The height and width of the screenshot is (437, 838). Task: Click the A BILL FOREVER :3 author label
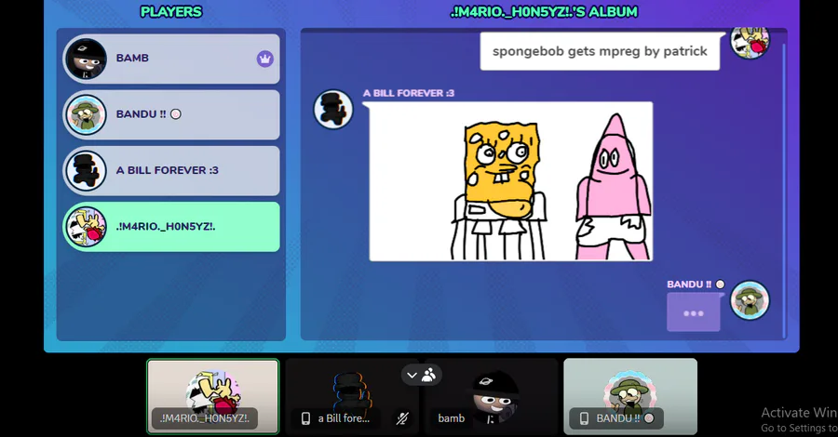409,93
